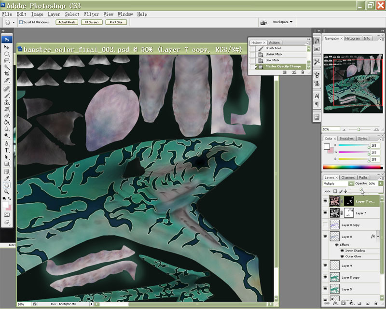The height and width of the screenshot is (309, 386).
Task: Open the Layer menu
Action: [x=54, y=14]
